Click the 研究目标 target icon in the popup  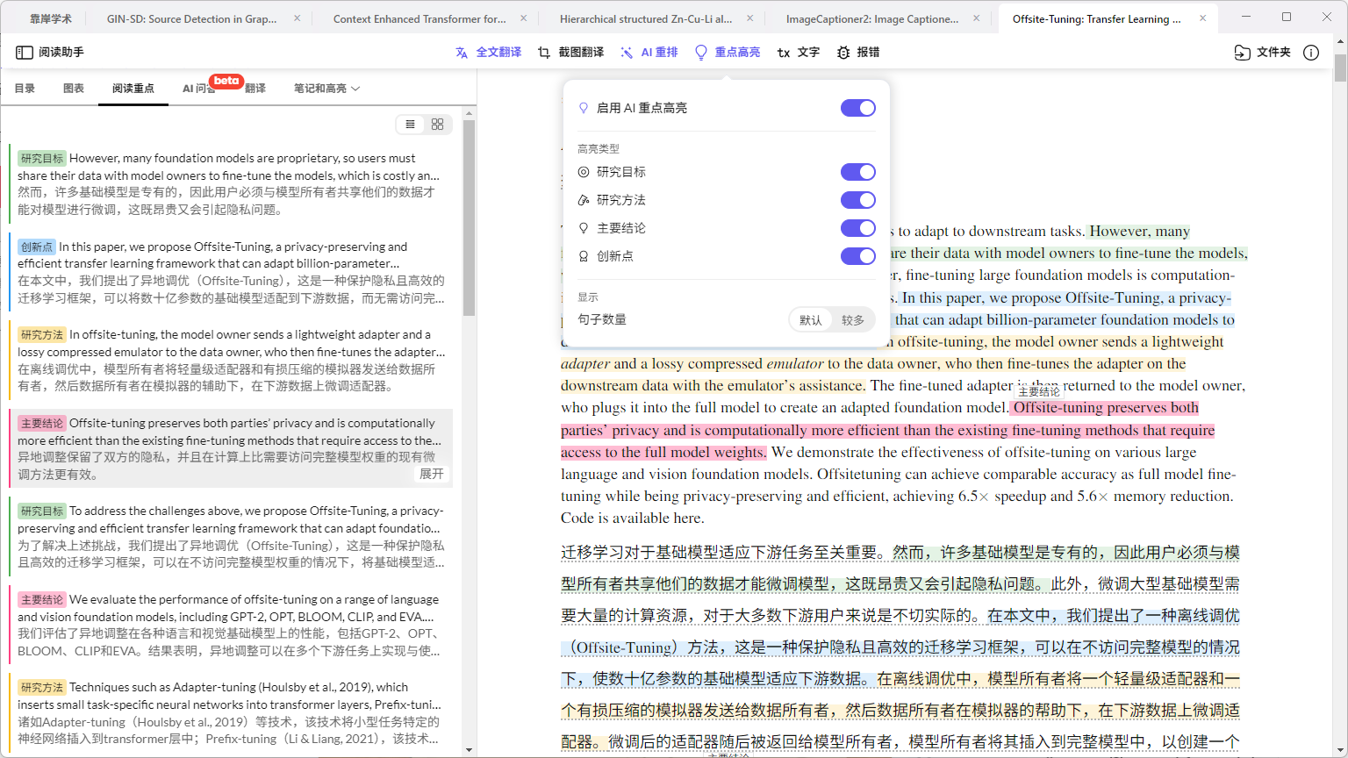click(x=584, y=172)
